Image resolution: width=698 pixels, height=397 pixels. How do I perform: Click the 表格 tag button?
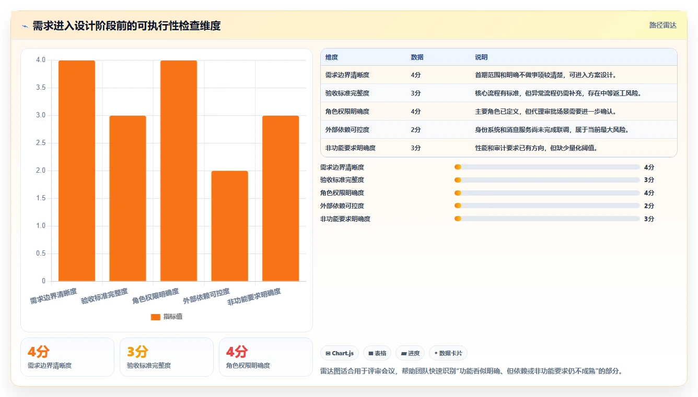click(x=377, y=353)
